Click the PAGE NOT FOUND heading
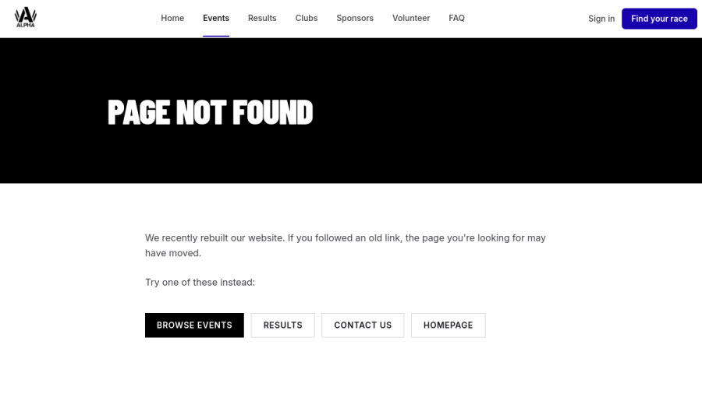Image resolution: width=702 pixels, height=394 pixels. 210,112
